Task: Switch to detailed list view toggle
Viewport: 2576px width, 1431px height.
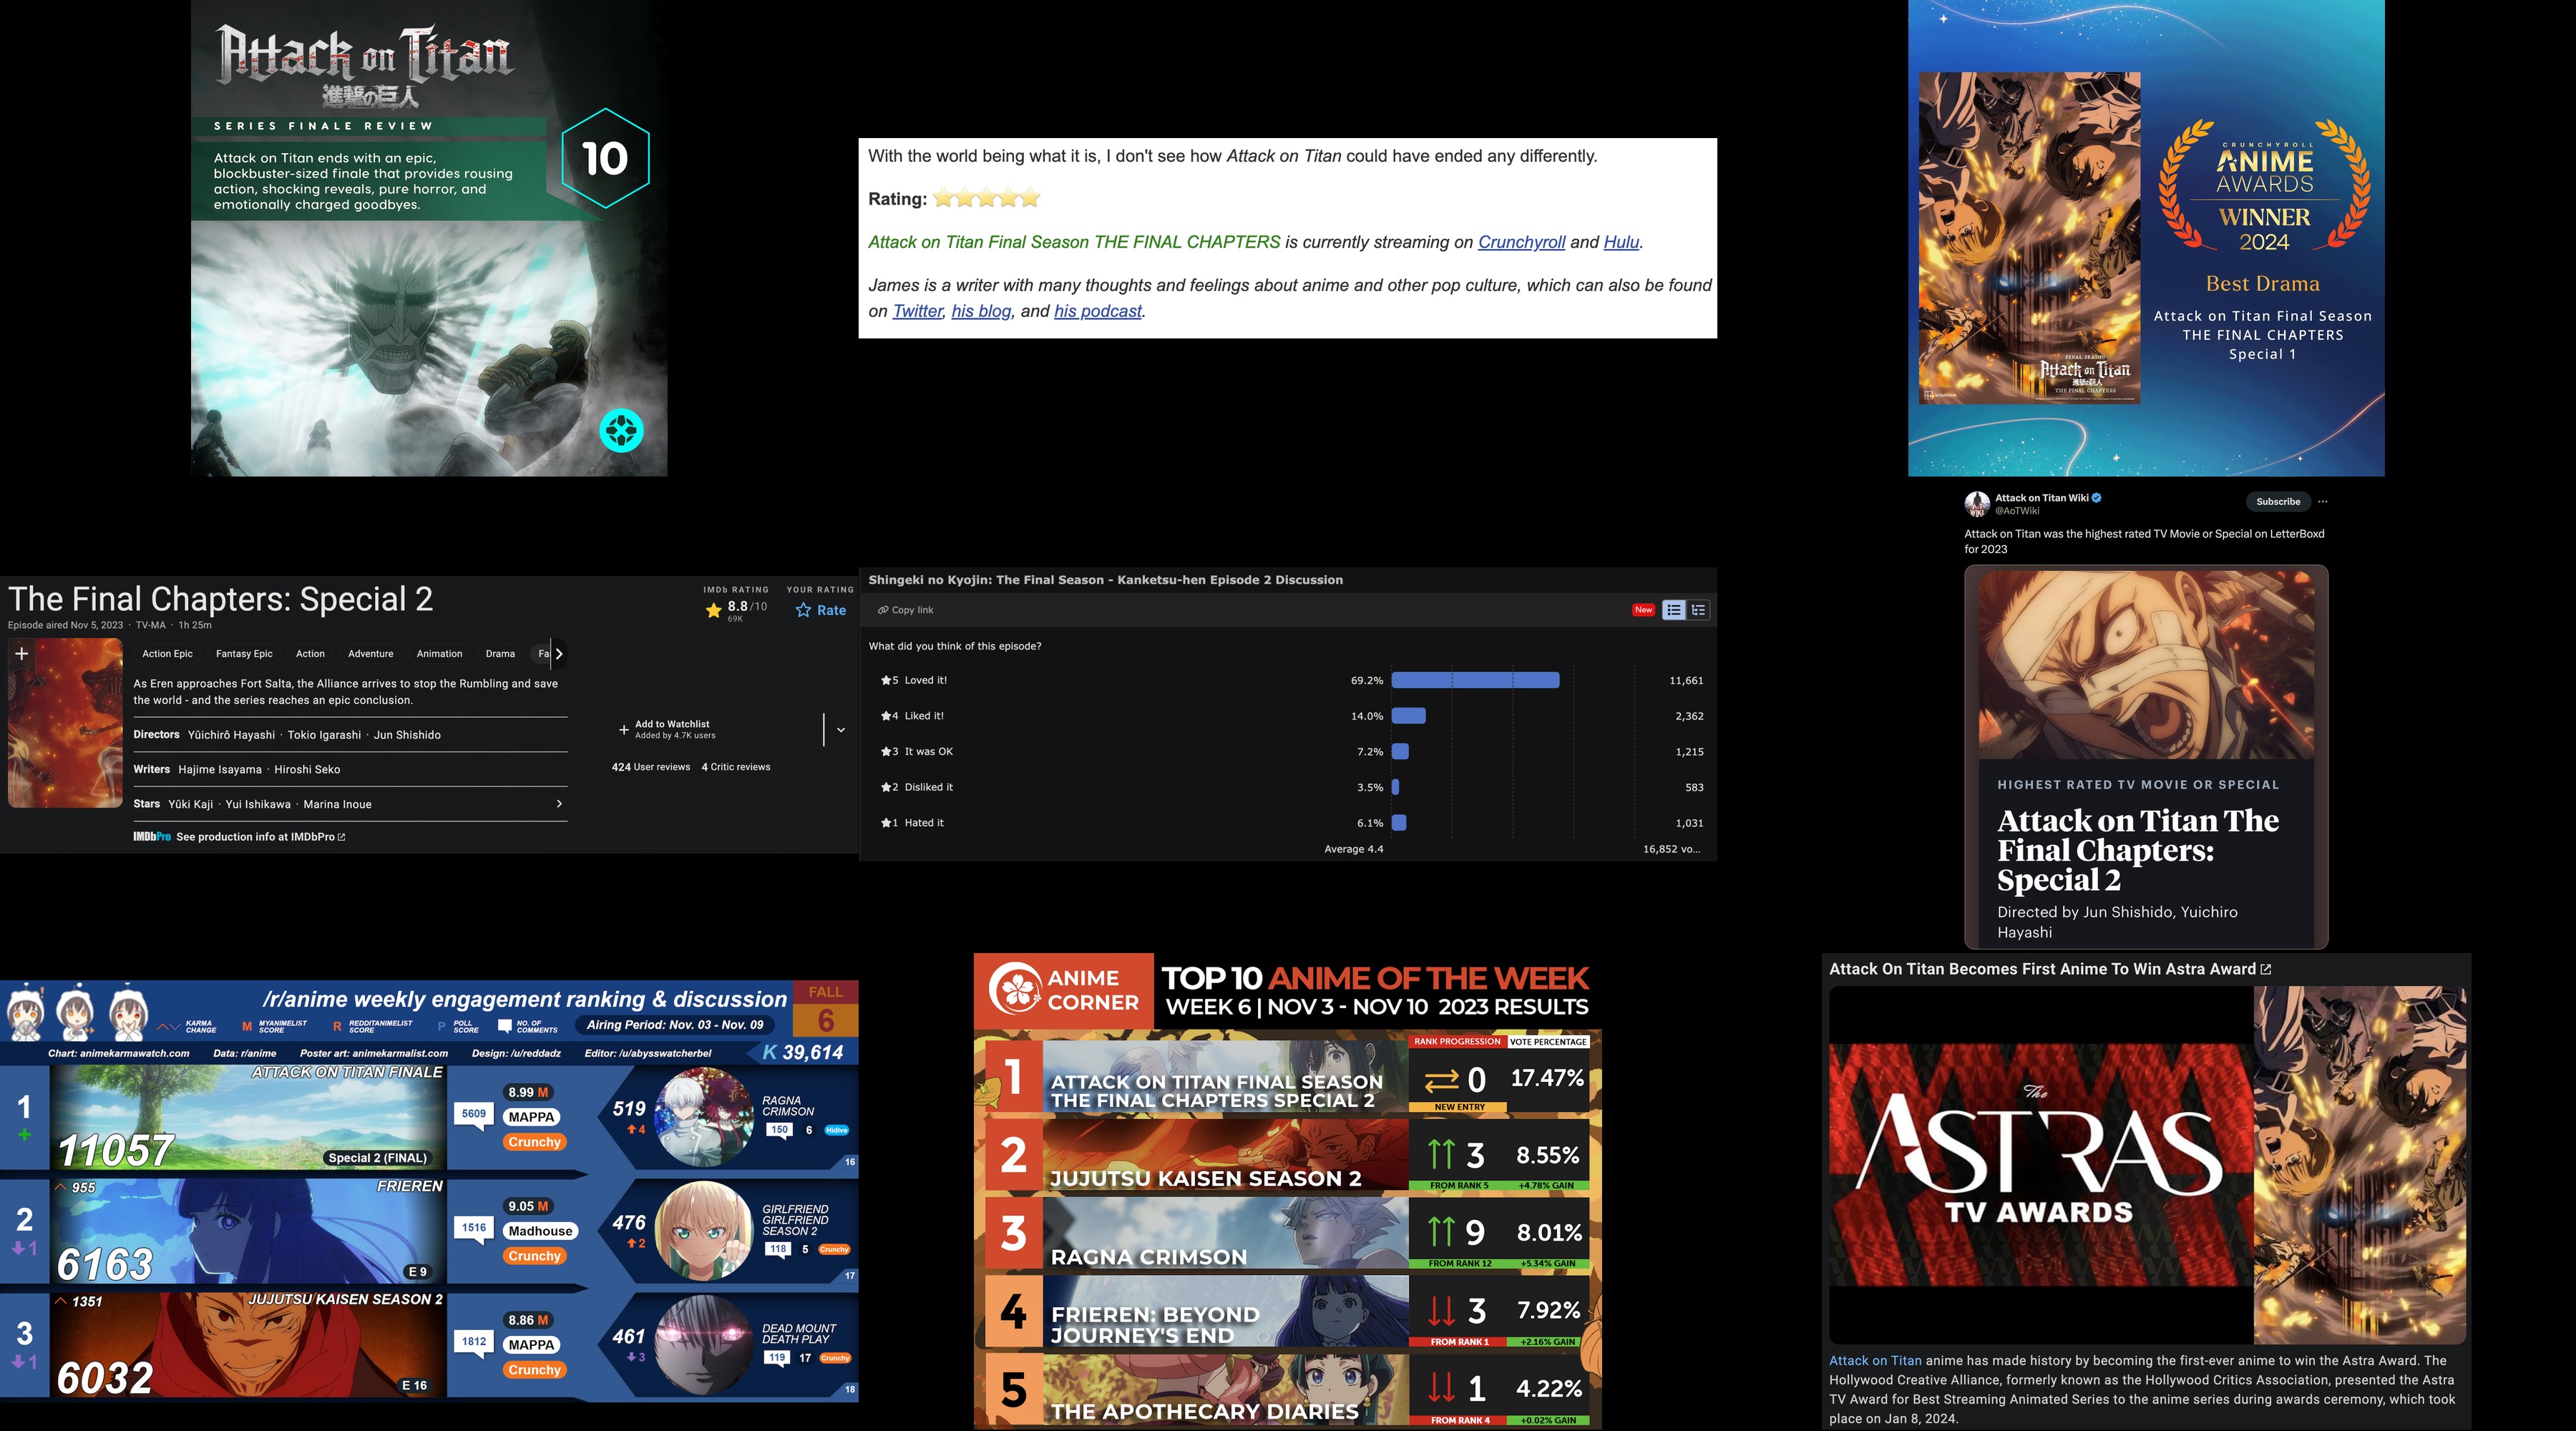Action: pyautogui.click(x=1698, y=610)
